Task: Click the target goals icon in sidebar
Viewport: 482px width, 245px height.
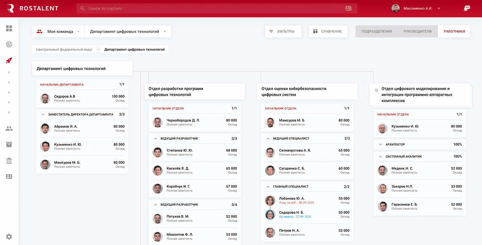Action: tap(9, 44)
